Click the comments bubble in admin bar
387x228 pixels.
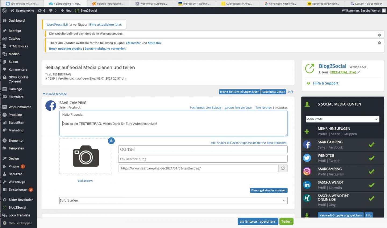tap(51, 10)
